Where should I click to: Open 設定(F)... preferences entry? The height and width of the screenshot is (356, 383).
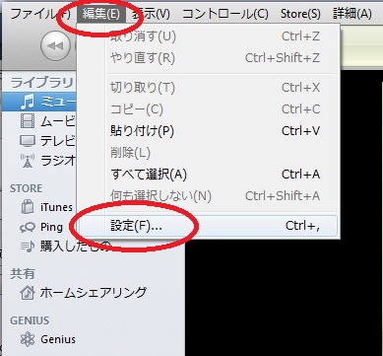tap(208, 226)
